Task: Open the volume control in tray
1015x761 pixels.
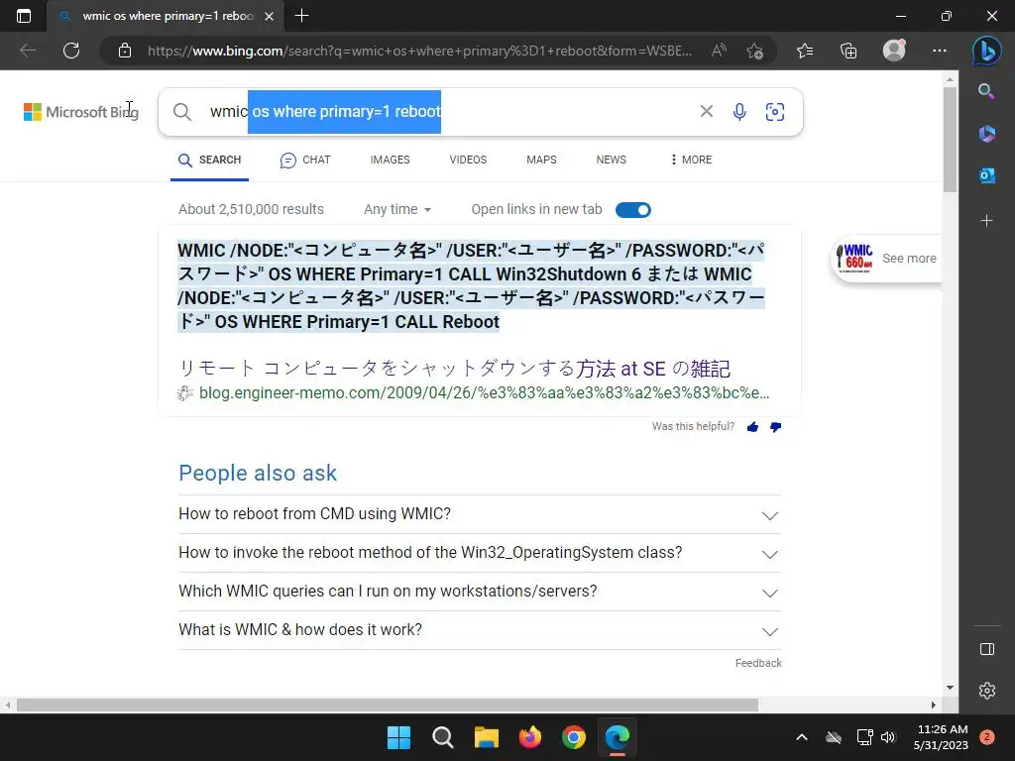Action: 888,737
